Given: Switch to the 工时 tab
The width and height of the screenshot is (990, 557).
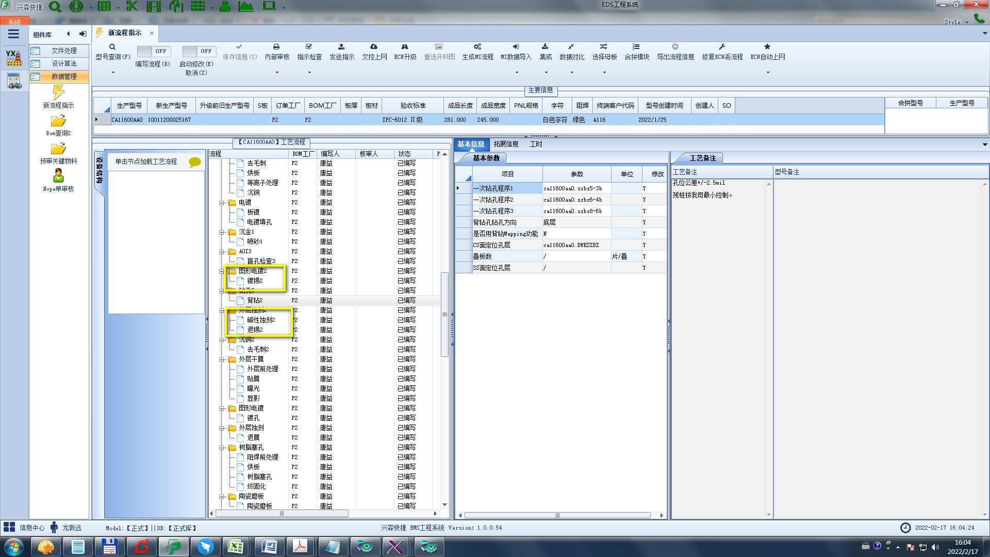Looking at the screenshot, I should coord(536,144).
